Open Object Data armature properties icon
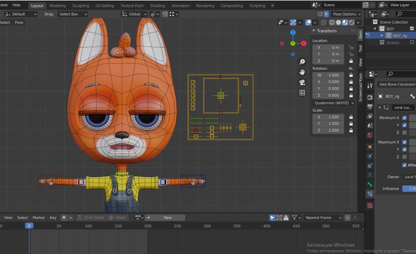Viewport: 416px width, 254px height. click(x=370, y=175)
